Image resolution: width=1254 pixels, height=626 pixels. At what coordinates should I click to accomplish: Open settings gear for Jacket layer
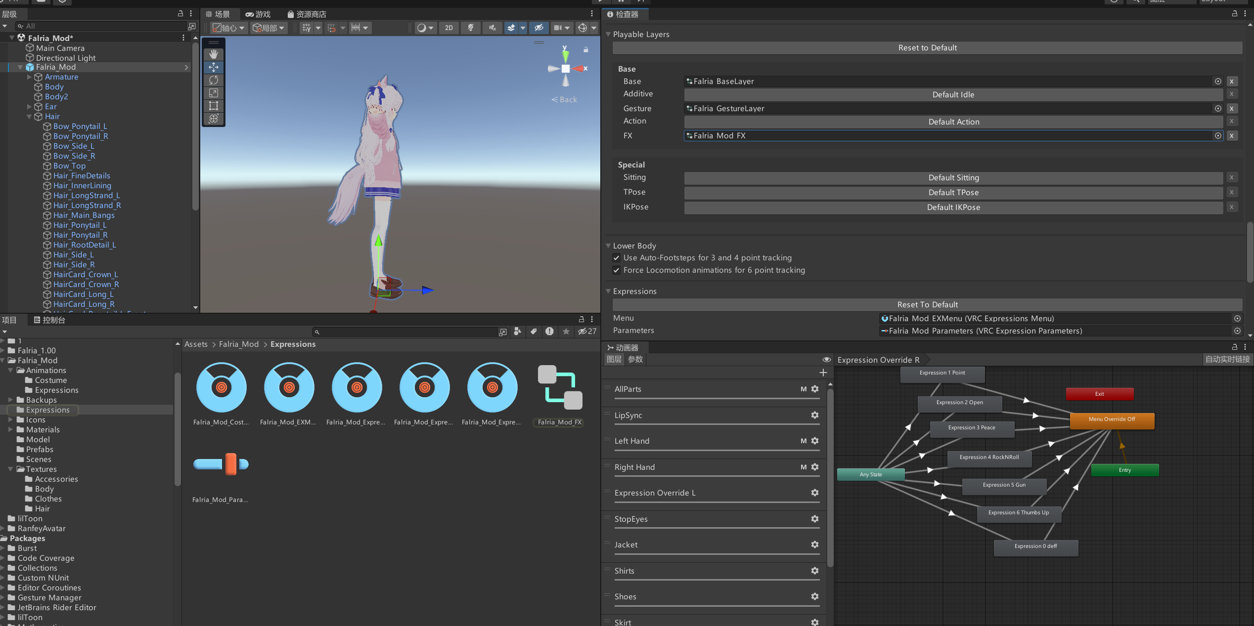point(815,544)
